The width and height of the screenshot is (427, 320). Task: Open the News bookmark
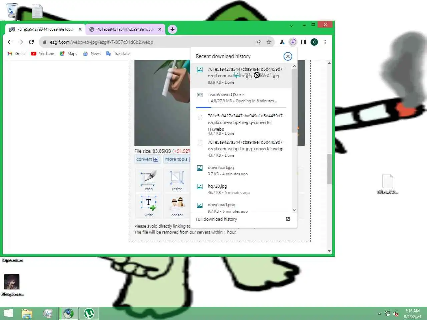92,54
